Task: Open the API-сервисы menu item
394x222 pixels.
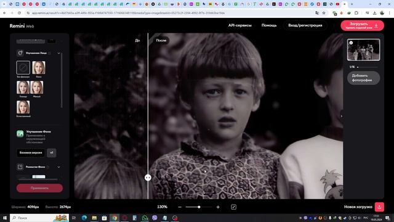Action: (x=239, y=25)
